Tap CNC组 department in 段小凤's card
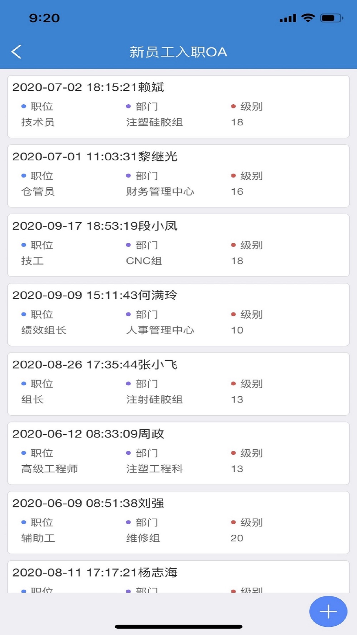The width and height of the screenshot is (357, 635). 144,261
